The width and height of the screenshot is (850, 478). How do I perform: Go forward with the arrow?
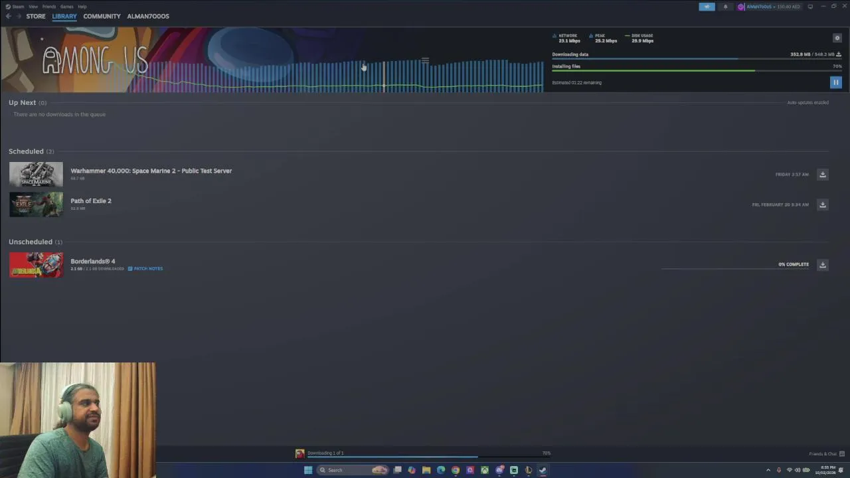(19, 16)
